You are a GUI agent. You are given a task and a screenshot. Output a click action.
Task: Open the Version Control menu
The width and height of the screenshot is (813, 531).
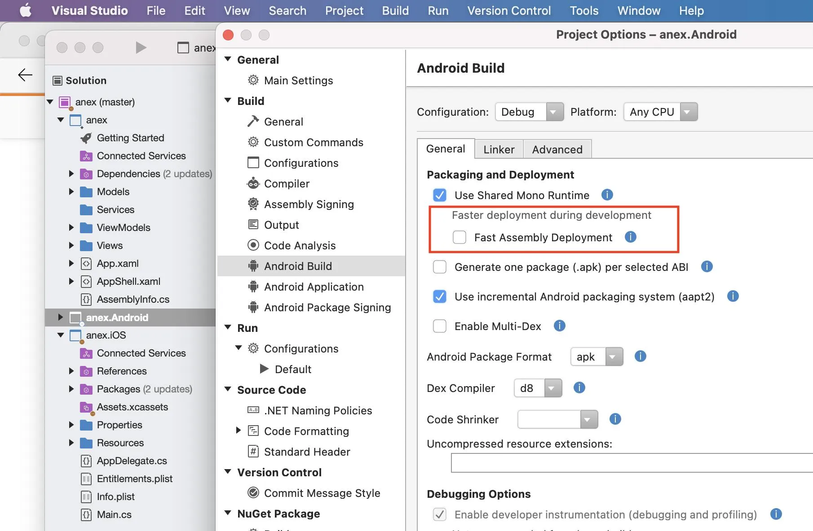point(509,11)
